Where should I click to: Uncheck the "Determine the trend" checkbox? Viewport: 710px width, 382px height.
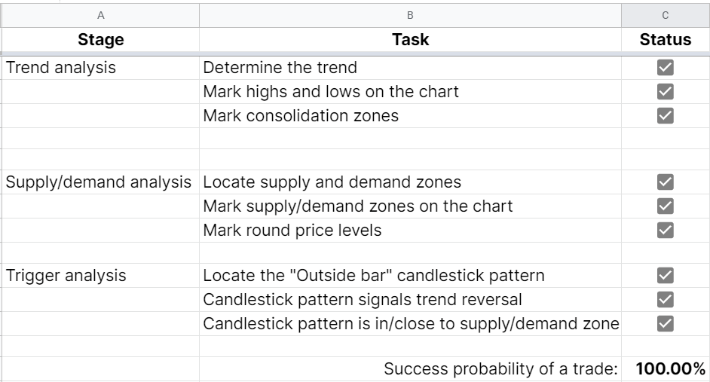pyautogui.click(x=666, y=68)
